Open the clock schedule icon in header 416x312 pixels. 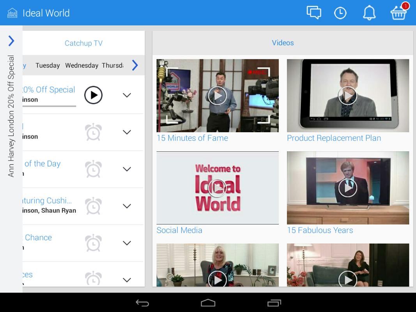coord(340,13)
